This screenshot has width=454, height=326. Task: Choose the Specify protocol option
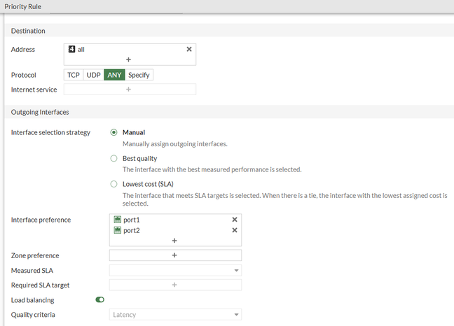(x=139, y=75)
